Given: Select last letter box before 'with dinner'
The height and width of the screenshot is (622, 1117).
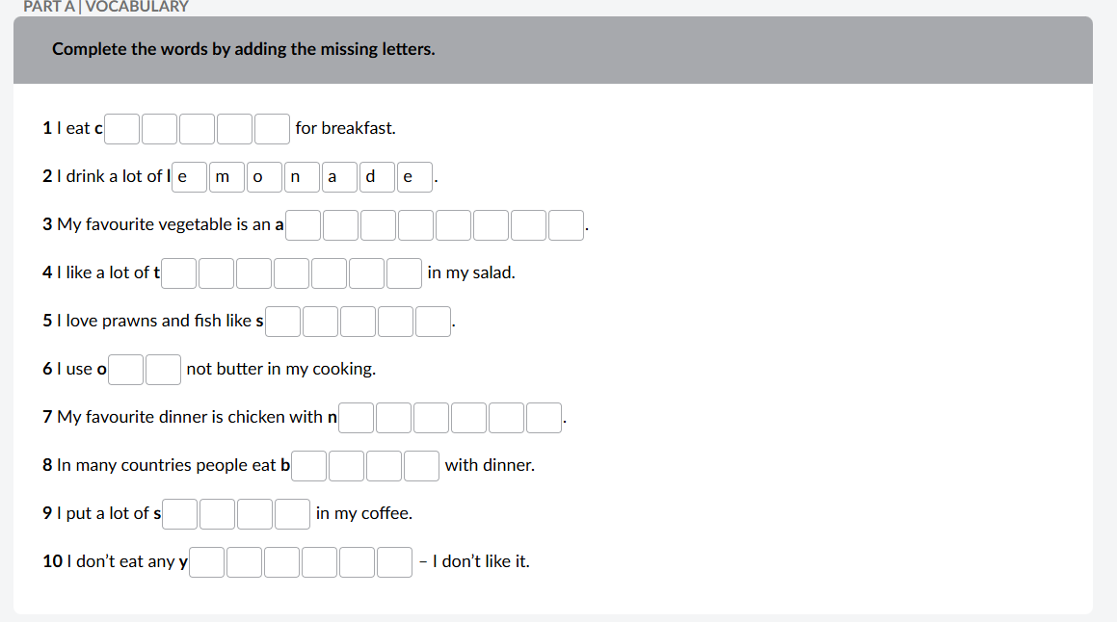Looking at the screenshot, I should coord(422,465).
